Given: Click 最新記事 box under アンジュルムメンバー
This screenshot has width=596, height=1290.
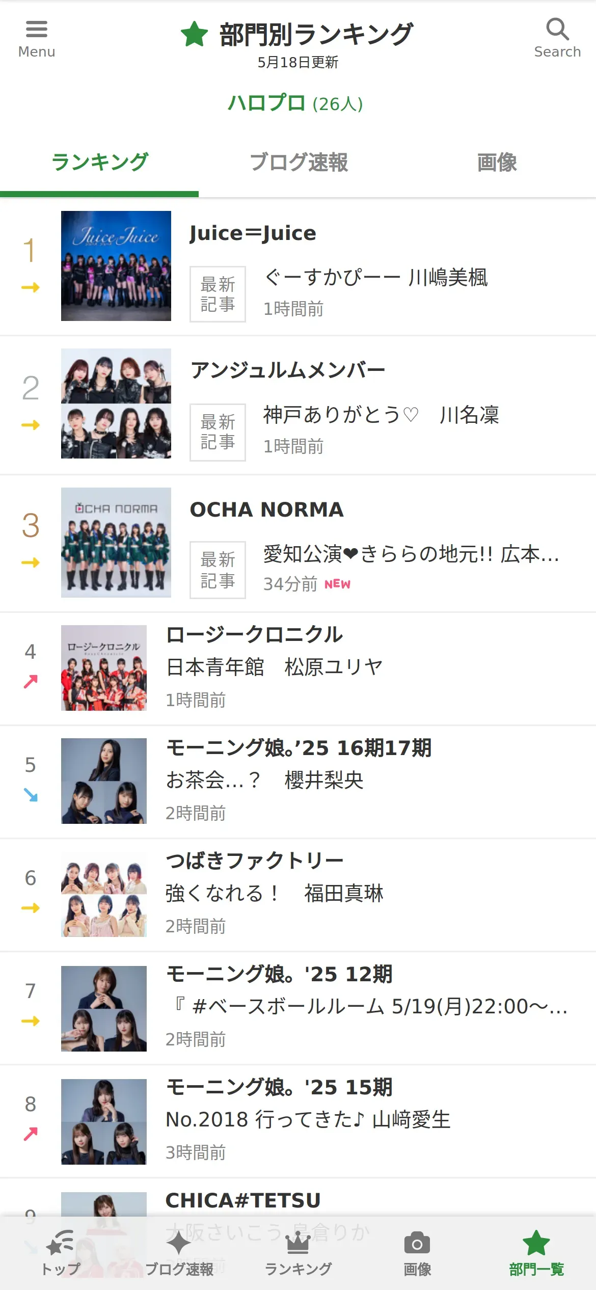Looking at the screenshot, I should point(218,432).
